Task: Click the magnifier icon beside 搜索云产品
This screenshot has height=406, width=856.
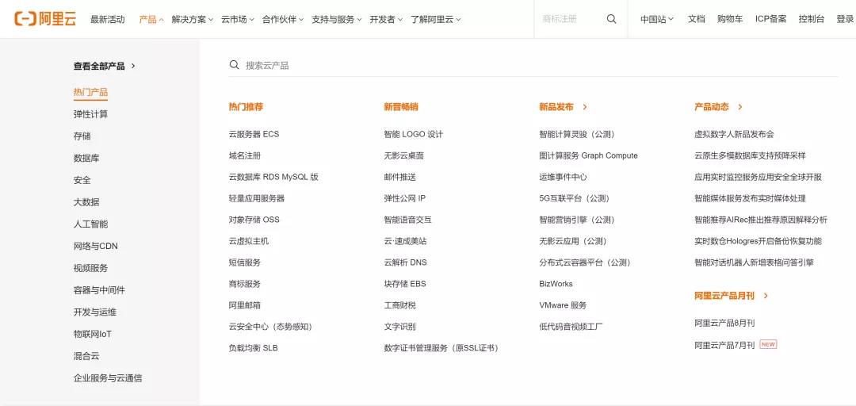Action: pos(234,65)
